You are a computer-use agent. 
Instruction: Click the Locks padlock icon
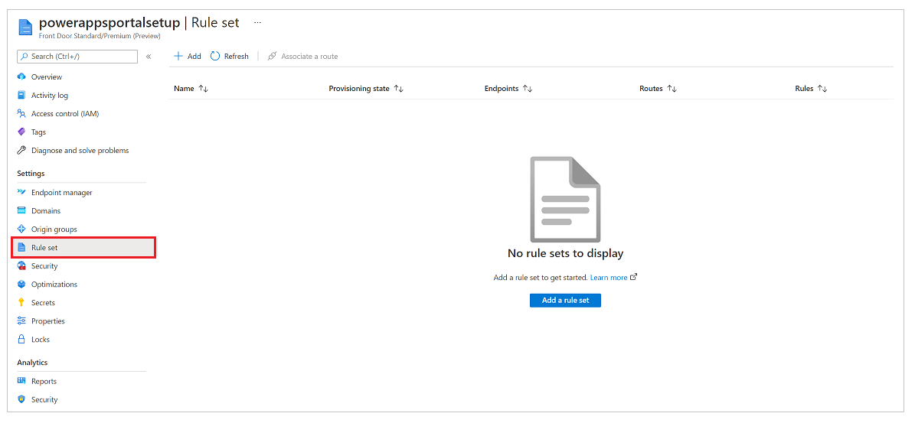21,339
